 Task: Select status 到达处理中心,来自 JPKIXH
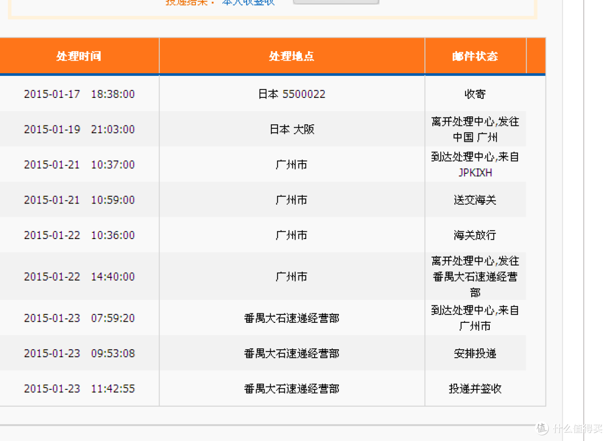475,165
